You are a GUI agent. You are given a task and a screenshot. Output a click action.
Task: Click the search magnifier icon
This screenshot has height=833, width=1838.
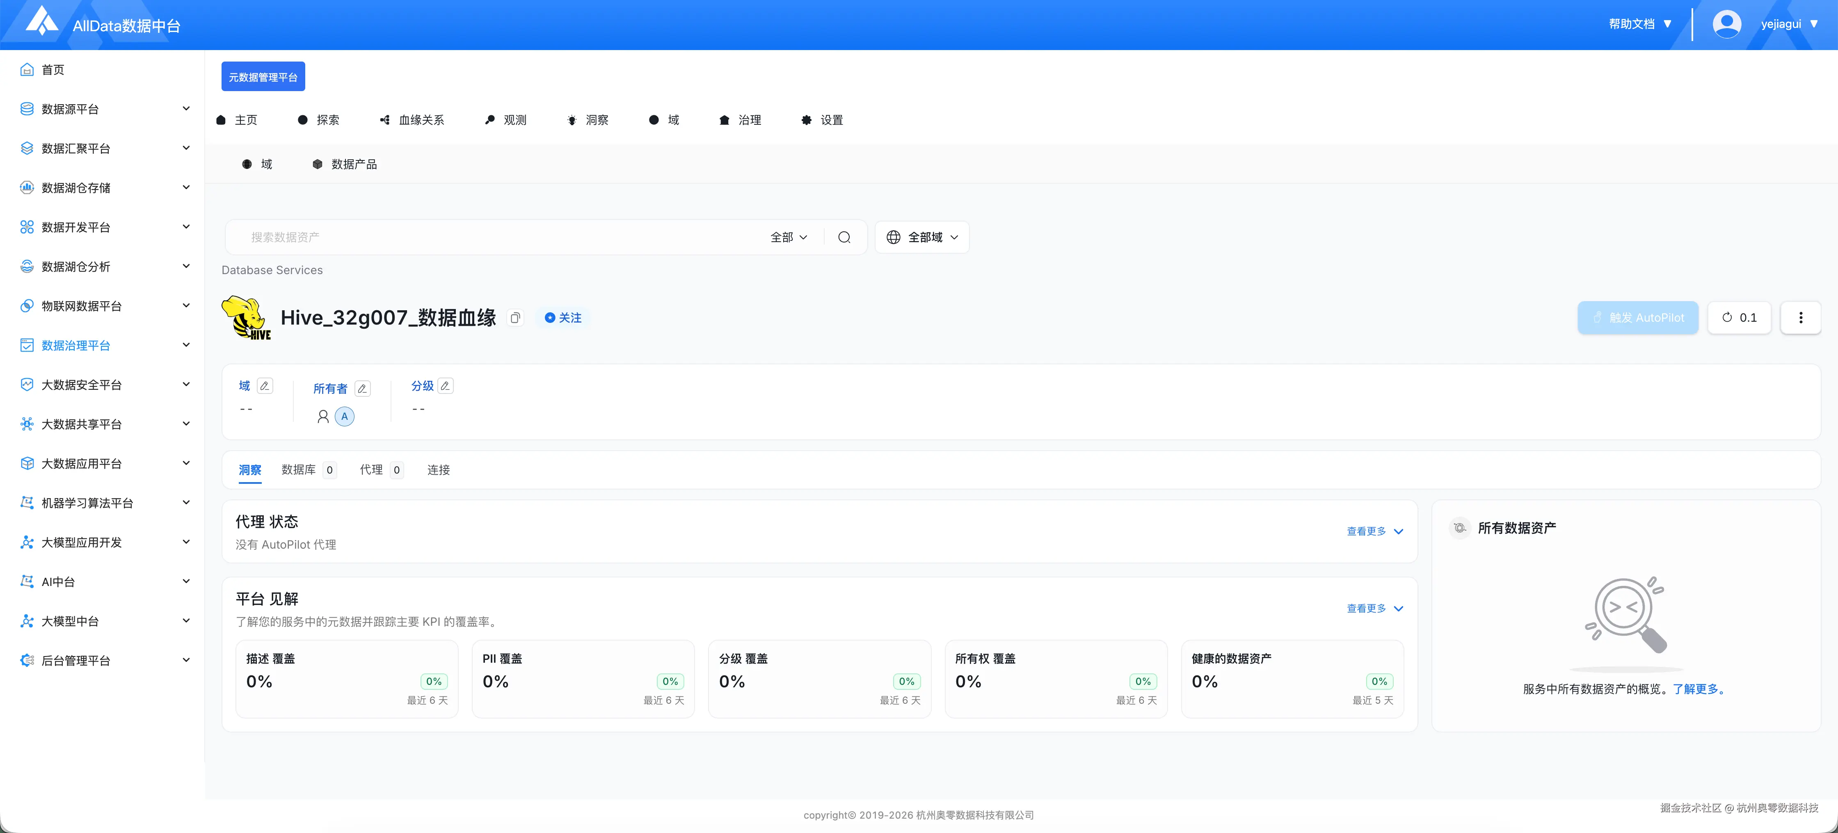pyautogui.click(x=844, y=238)
